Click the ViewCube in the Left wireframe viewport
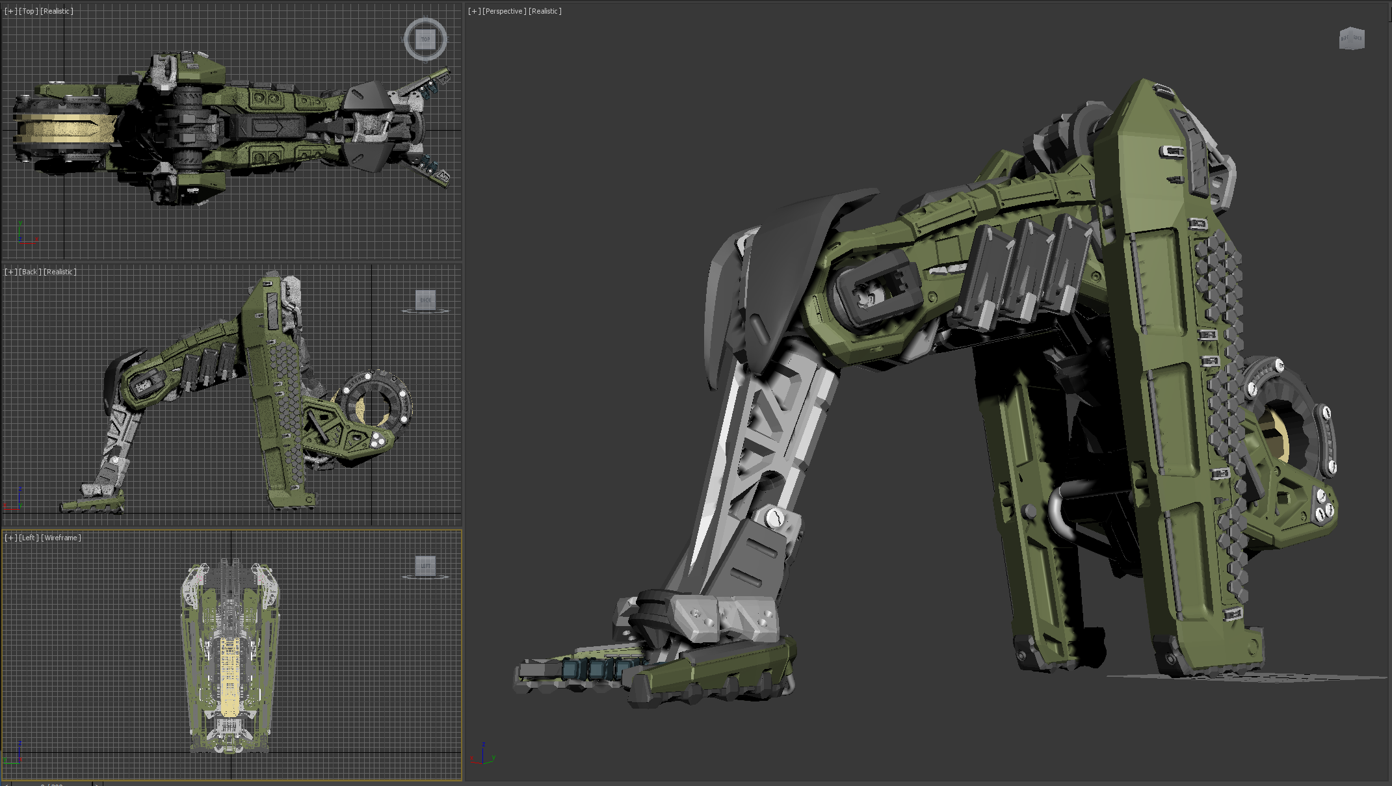 click(x=425, y=565)
